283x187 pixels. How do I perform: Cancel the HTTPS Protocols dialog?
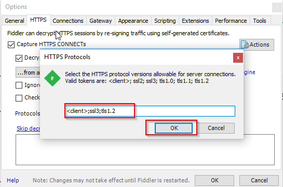pos(216,128)
